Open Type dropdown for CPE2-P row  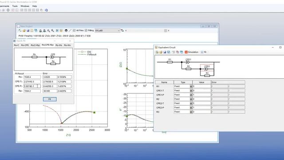click(x=191, y=108)
